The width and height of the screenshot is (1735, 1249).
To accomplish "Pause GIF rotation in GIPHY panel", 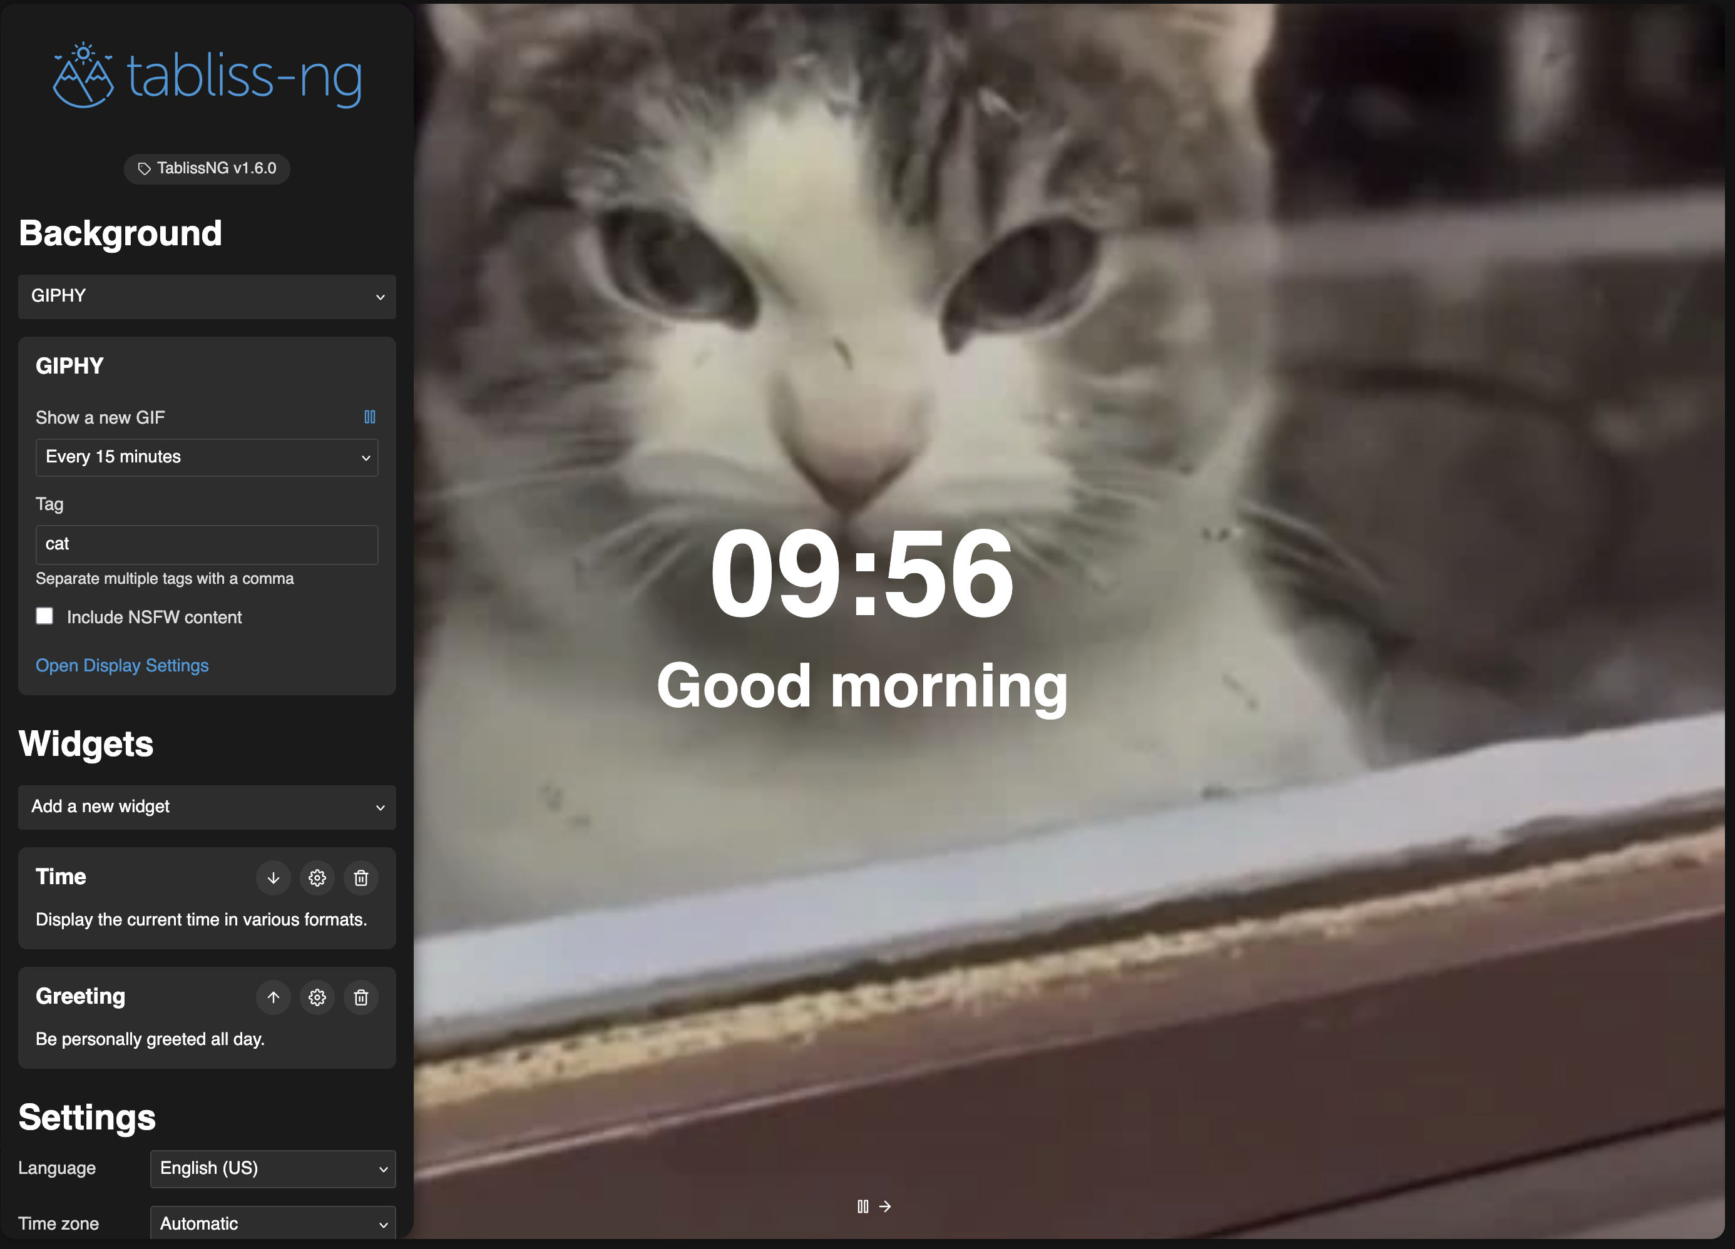I will click(369, 417).
